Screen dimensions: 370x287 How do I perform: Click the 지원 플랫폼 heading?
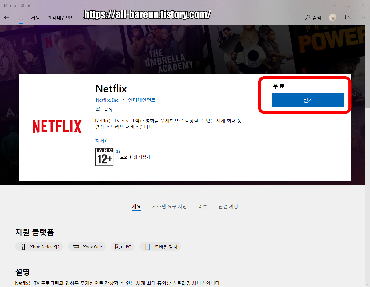pos(34,232)
